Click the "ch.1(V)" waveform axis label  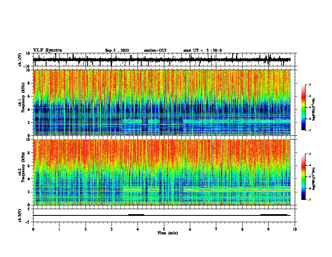pos(20,60)
